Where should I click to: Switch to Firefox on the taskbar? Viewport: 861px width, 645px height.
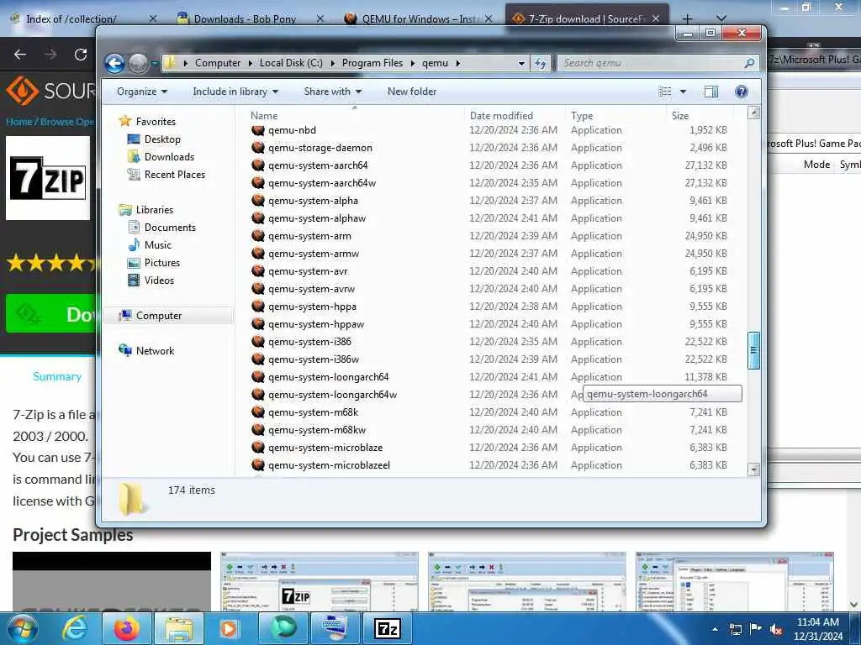126,628
